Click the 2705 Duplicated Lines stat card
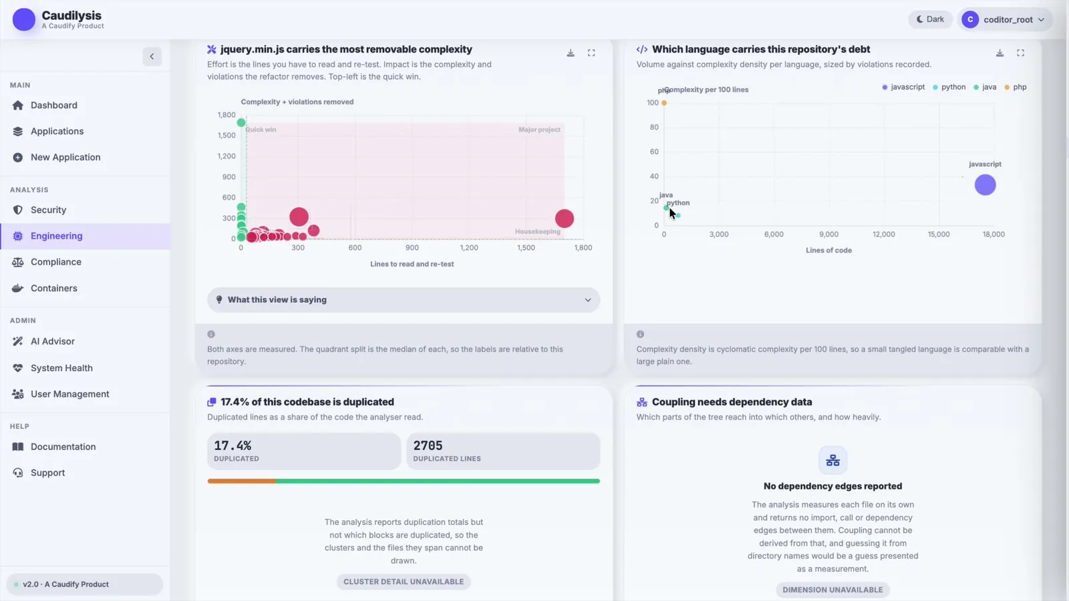Image resolution: width=1069 pixels, height=601 pixels. coord(503,451)
